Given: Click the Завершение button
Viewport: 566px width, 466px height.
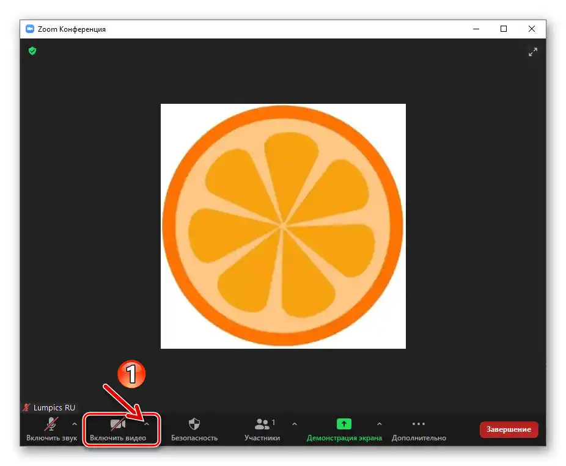Looking at the screenshot, I should 509,429.
